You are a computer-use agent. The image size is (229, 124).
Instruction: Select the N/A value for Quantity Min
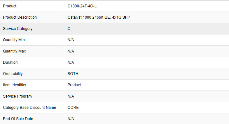(x=71, y=40)
